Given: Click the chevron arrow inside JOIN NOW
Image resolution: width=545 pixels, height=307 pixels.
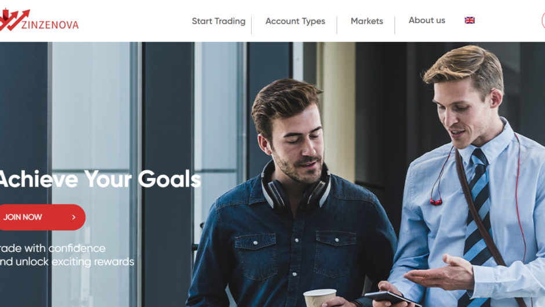Looking at the screenshot, I should pyautogui.click(x=74, y=217).
